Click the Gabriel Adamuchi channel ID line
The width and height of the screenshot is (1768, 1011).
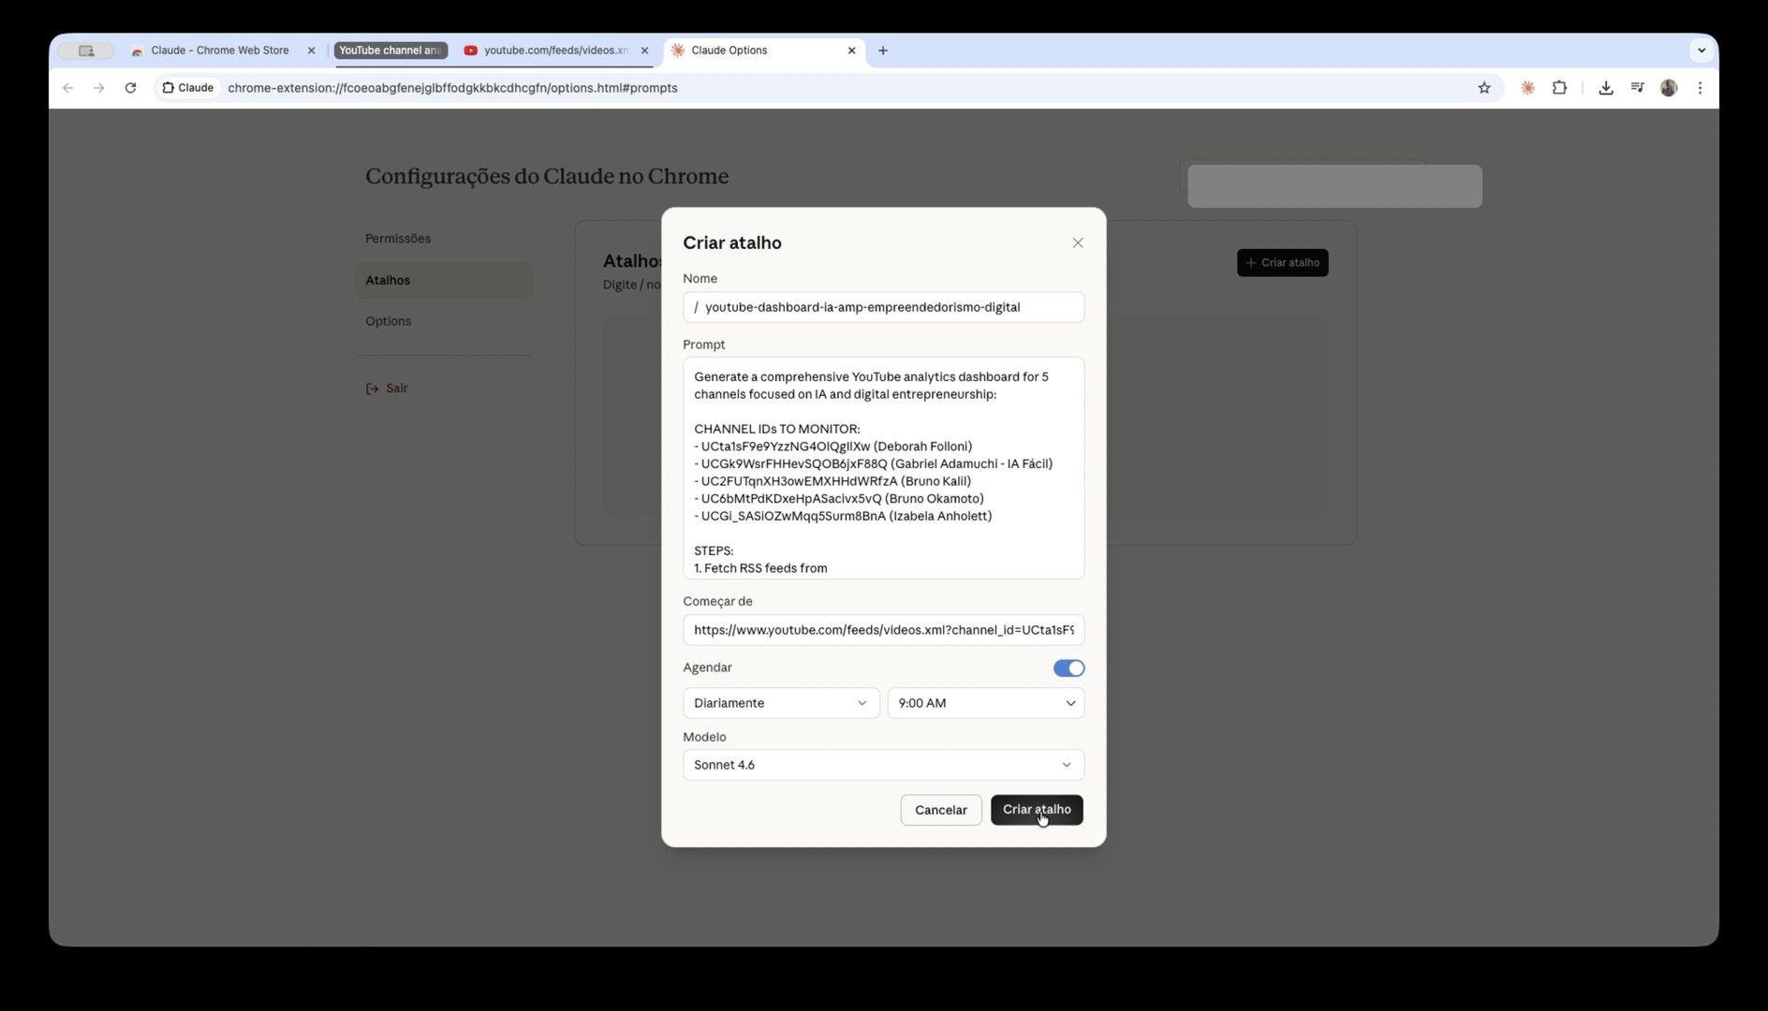pyautogui.click(x=874, y=464)
